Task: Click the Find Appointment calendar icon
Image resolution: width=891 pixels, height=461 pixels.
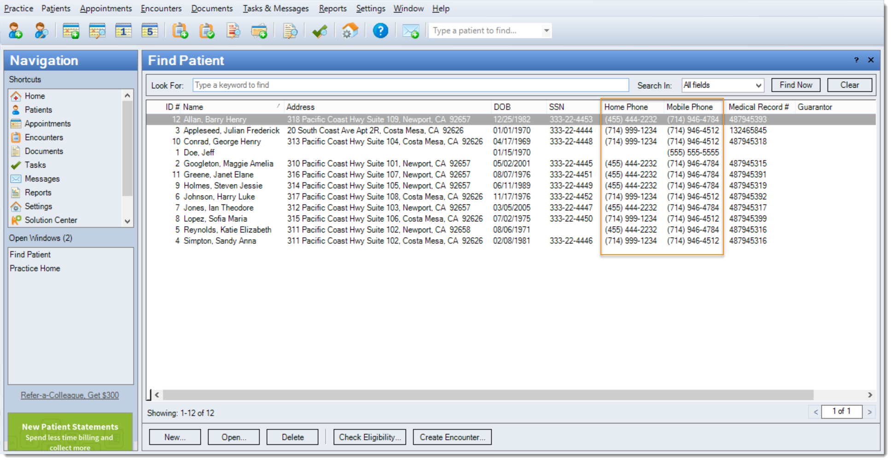Action: click(x=97, y=31)
